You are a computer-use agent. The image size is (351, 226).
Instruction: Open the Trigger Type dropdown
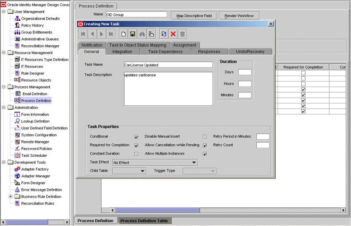click(x=199, y=171)
